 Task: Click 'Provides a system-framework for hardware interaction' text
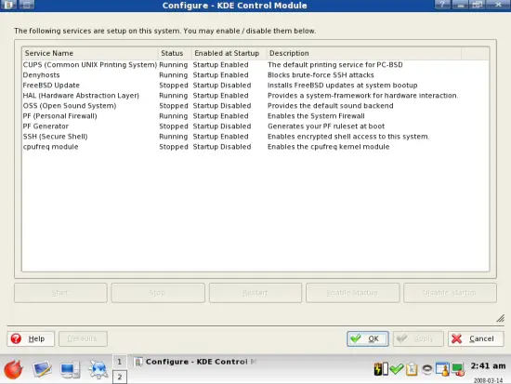click(x=362, y=96)
